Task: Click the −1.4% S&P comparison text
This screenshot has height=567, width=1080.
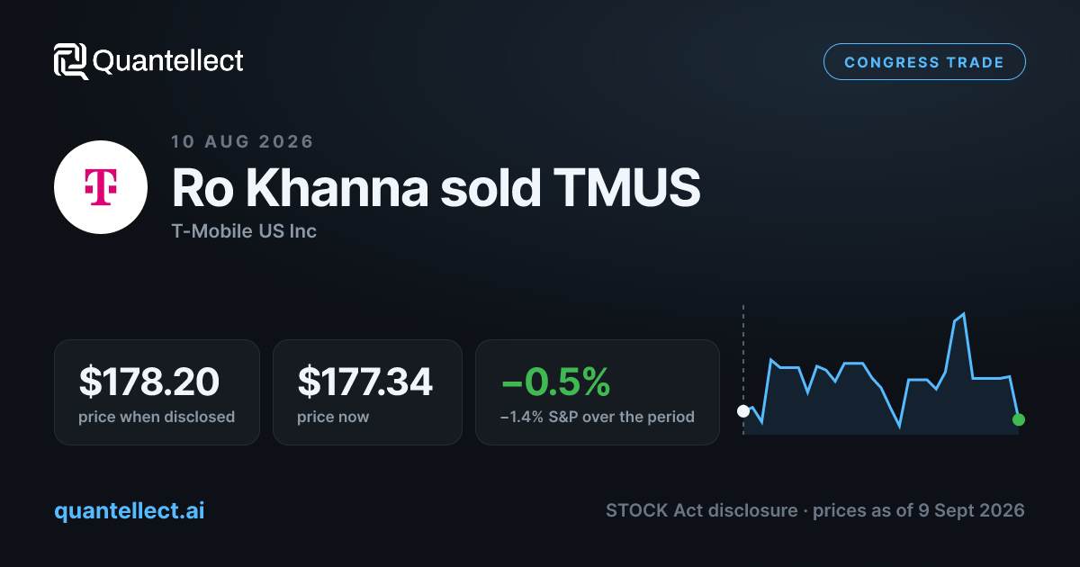Action: click(598, 417)
